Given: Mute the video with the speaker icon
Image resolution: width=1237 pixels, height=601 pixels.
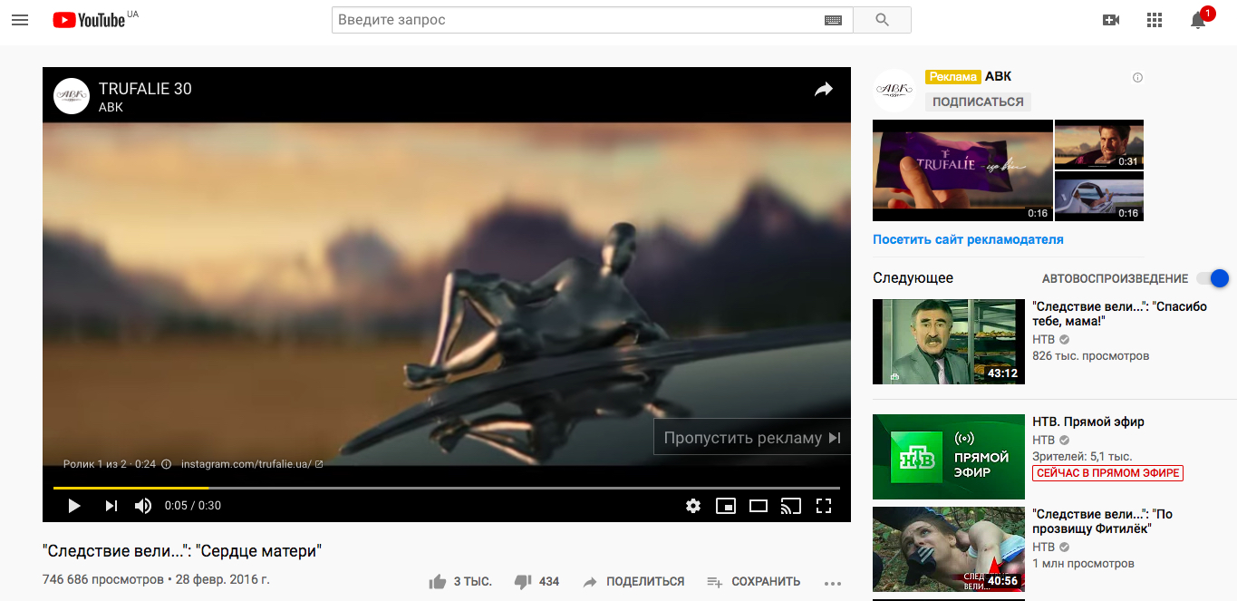Looking at the screenshot, I should coord(143,506).
